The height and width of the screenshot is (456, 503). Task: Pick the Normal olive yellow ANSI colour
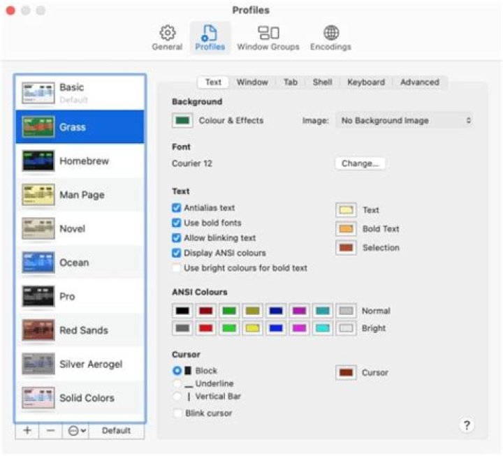click(x=253, y=311)
